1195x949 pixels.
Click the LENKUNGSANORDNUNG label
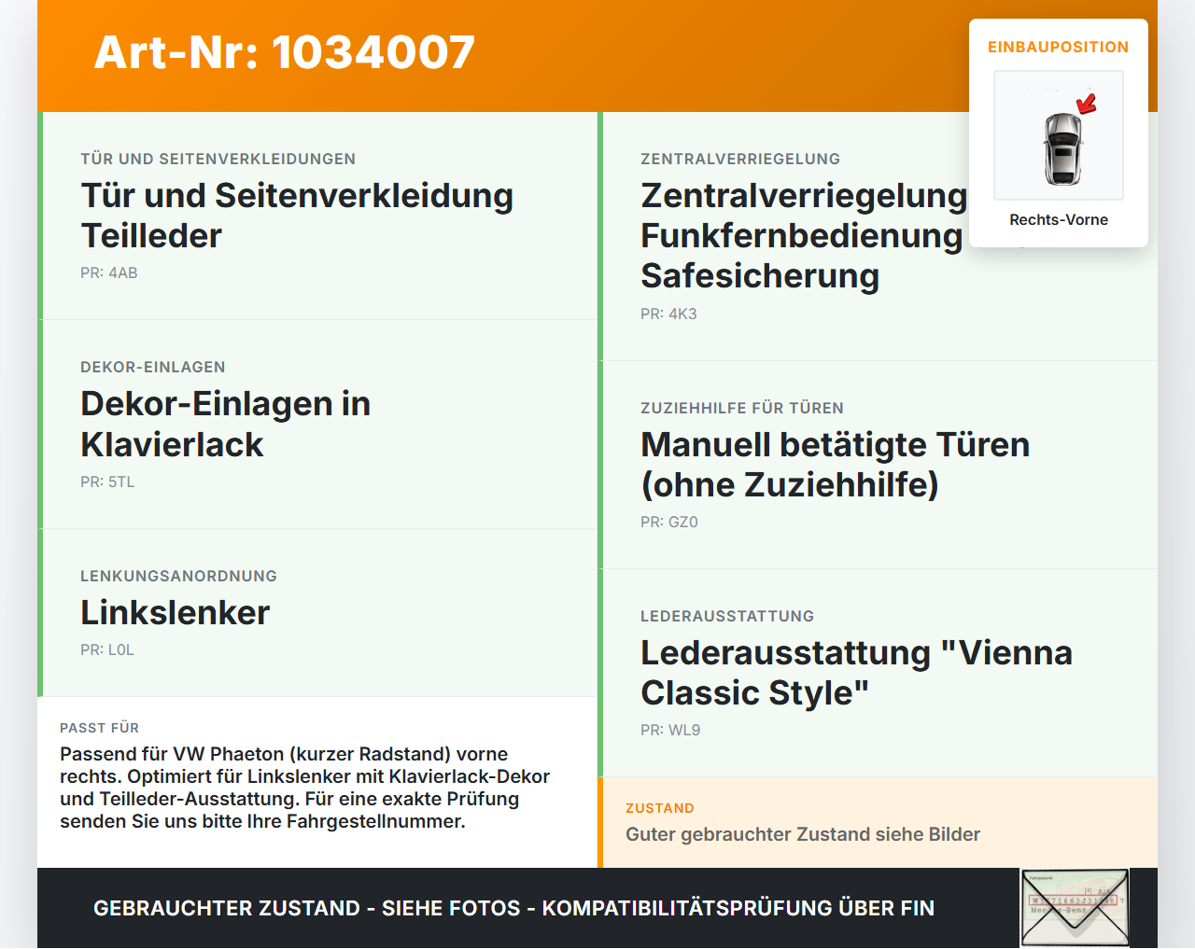[x=179, y=576]
